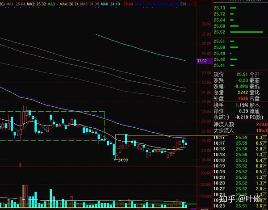
Task: Click the 现价 current price label
Action: tap(218, 75)
